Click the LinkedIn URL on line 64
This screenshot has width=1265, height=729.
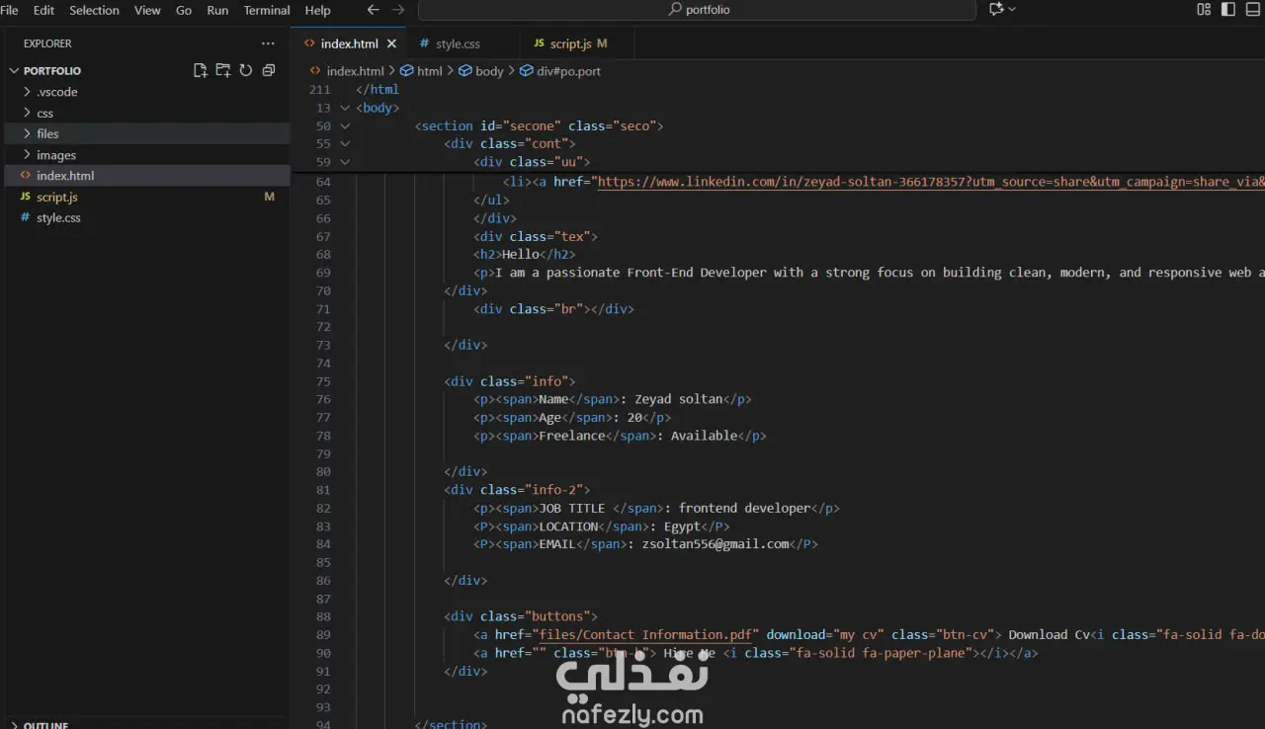(x=930, y=182)
